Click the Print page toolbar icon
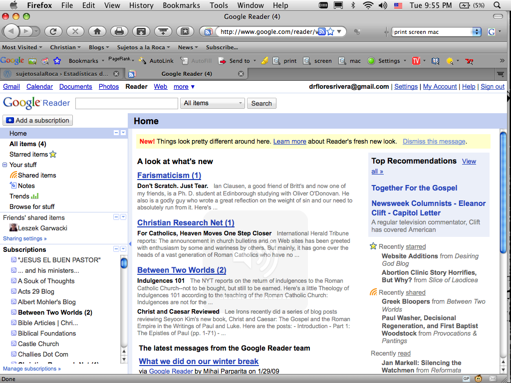The image size is (511, 383). 119,31
